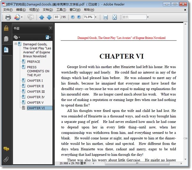Minimize the Adobe Reader window
192x170 pixels.
[x=166, y=4]
